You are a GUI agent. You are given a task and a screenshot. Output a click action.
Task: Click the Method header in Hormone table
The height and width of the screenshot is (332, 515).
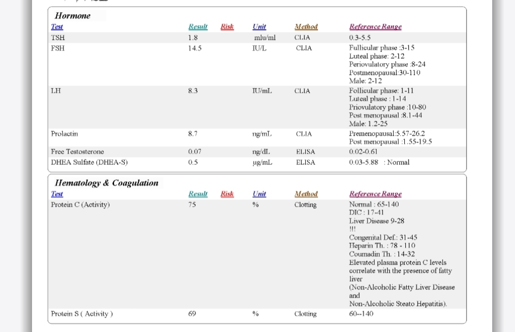tap(306, 27)
